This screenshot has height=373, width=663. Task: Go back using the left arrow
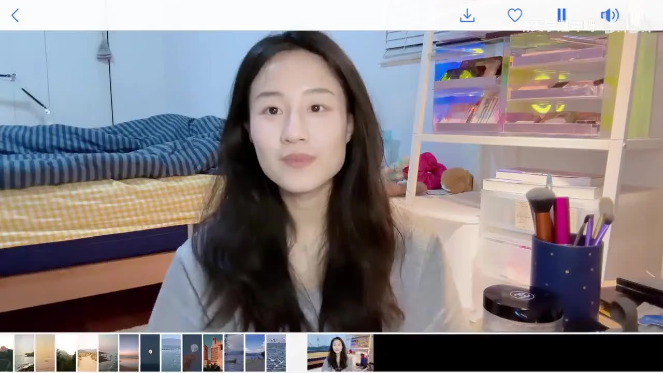click(15, 16)
